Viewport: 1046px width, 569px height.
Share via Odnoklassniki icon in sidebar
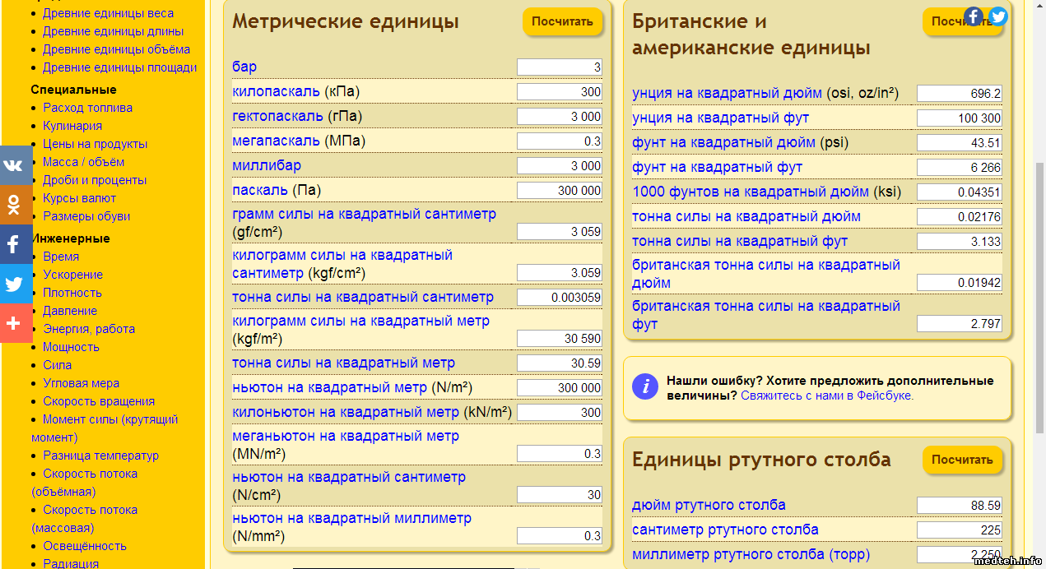tap(14, 205)
